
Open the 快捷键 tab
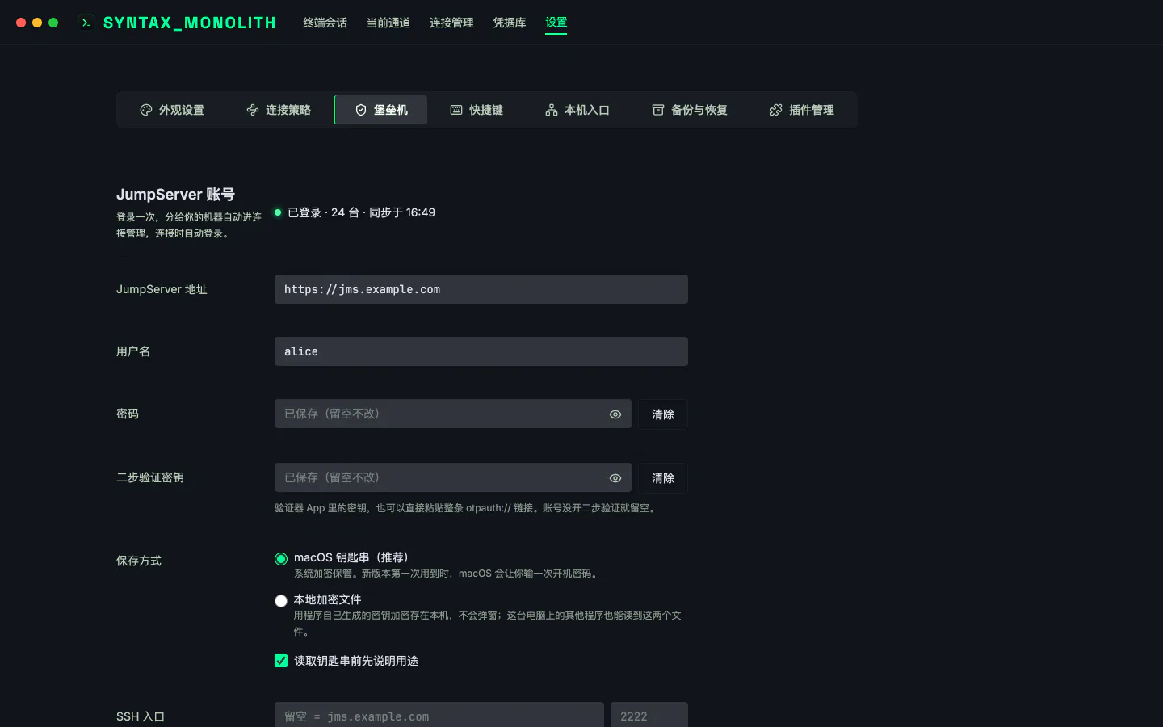[477, 110]
